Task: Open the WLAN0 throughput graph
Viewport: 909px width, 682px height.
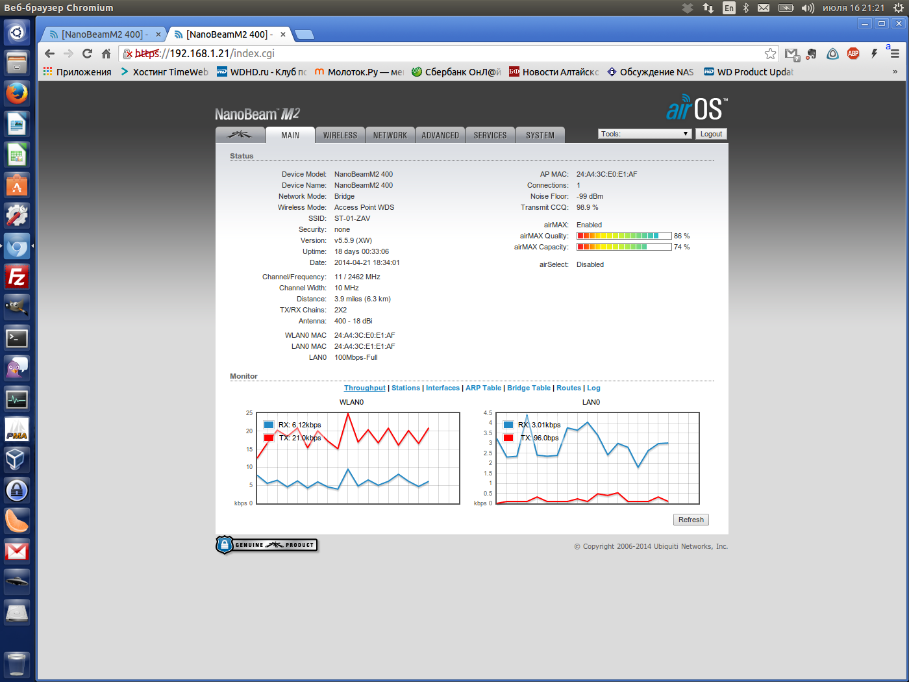Action: click(358, 458)
